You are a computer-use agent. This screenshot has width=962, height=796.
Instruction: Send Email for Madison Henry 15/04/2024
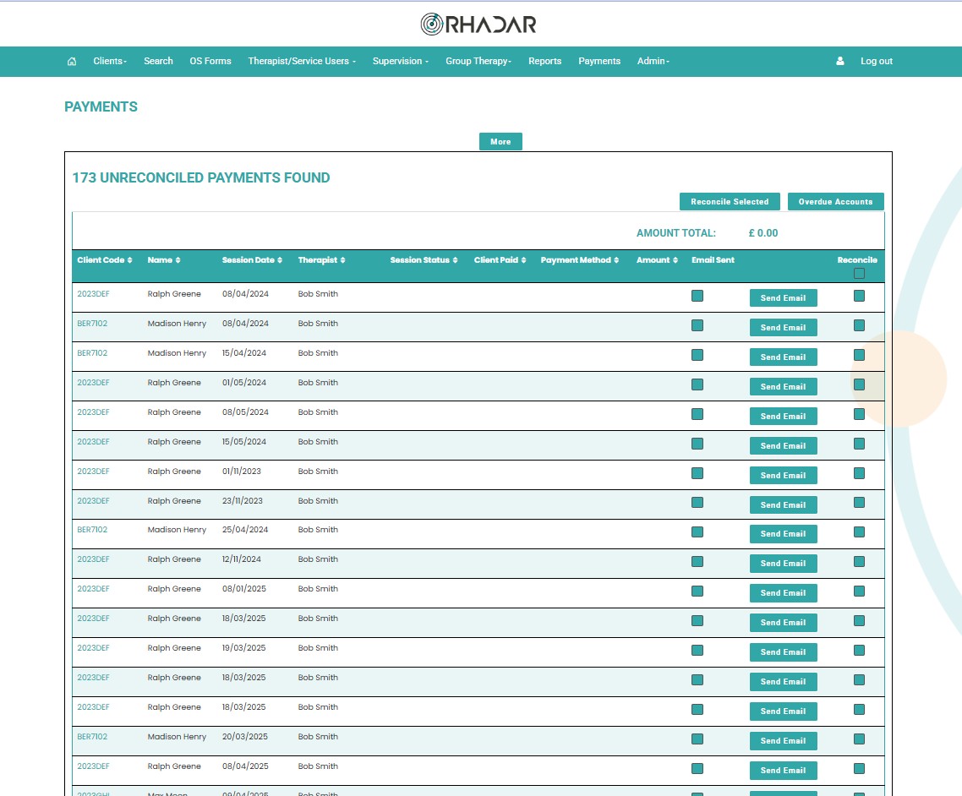pyautogui.click(x=784, y=357)
